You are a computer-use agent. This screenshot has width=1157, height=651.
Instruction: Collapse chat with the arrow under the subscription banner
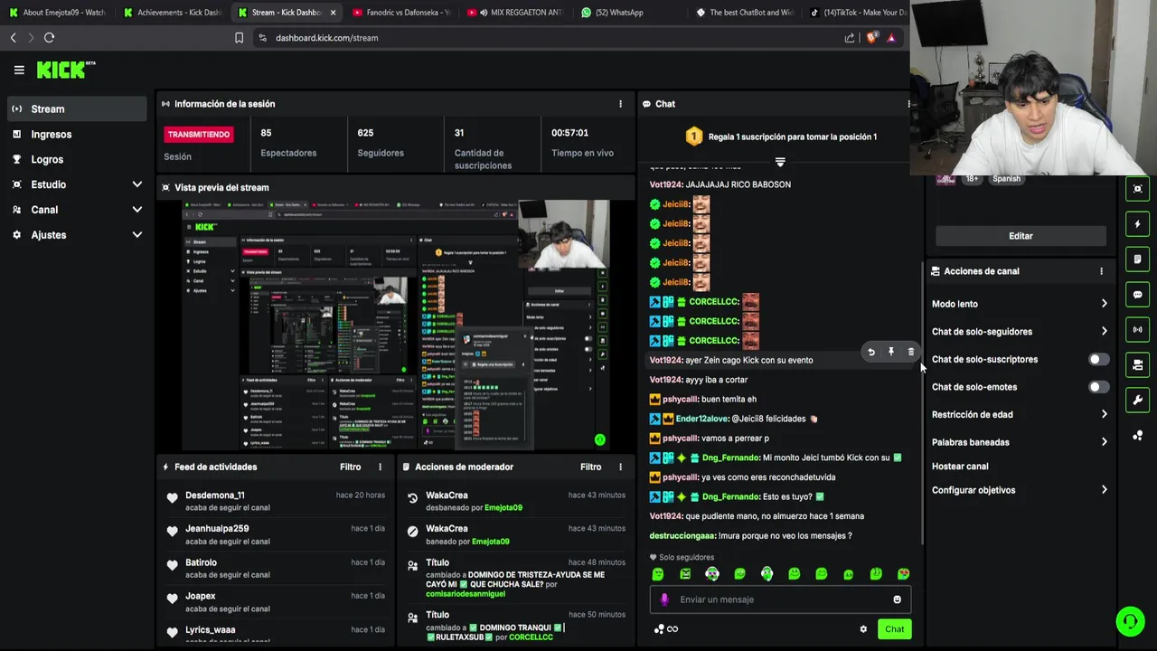pyautogui.click(x=780, y=162)
